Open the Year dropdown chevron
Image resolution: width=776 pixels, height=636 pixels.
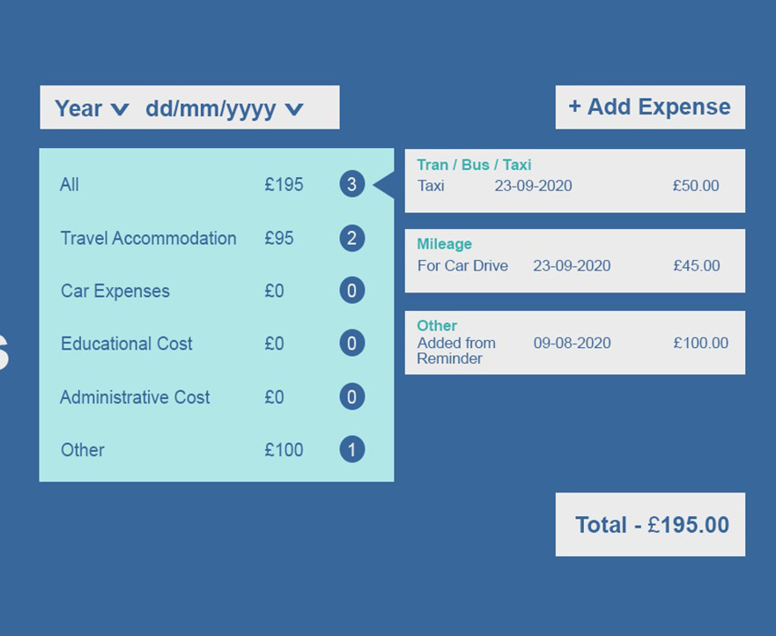pos(120,109)
